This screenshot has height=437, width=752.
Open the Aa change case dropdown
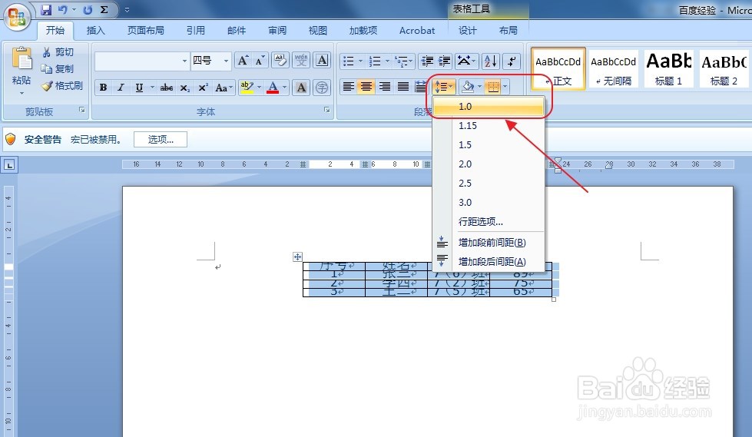coord(224,88)
